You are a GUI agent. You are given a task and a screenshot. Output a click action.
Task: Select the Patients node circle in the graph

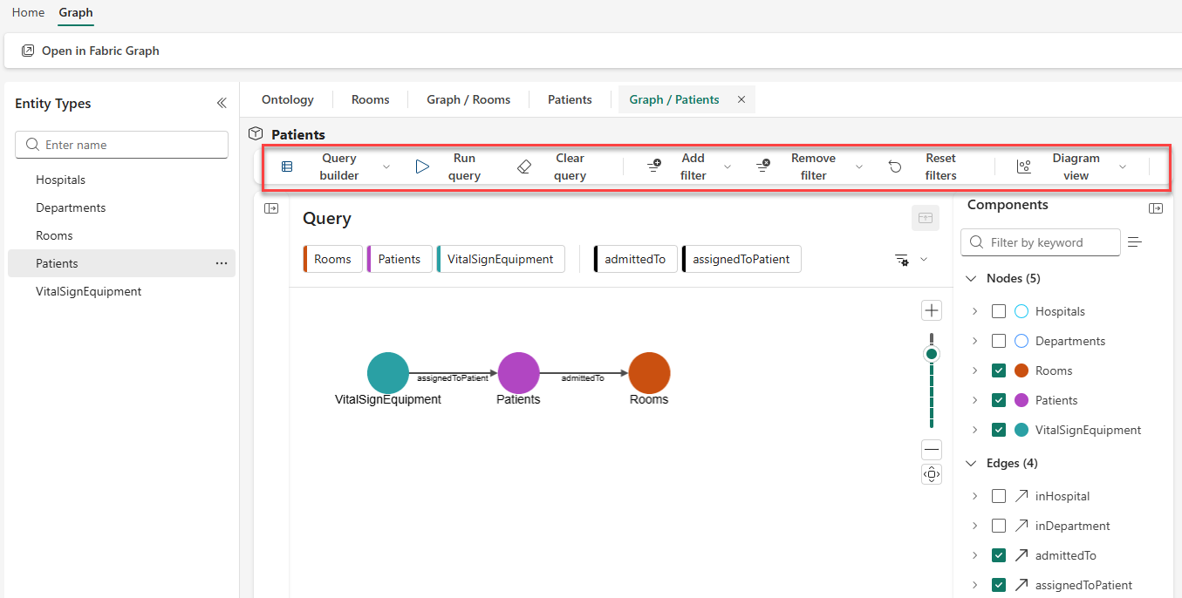[x=519, y=373]
